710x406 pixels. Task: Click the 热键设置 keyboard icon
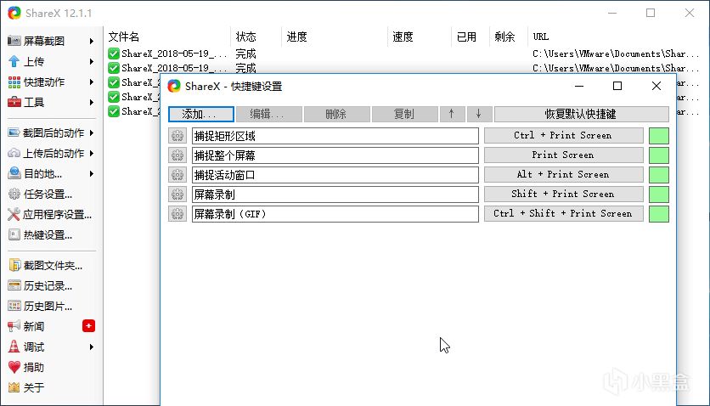pos(14,234)
